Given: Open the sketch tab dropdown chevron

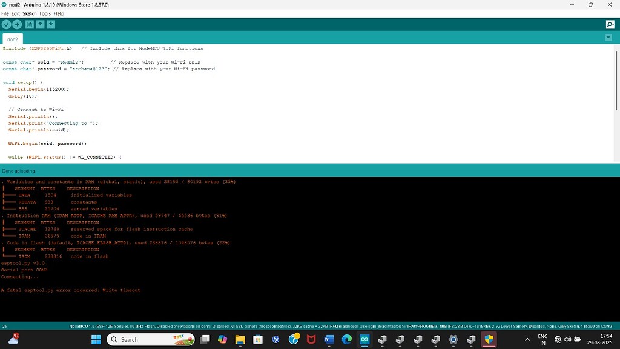Looking at the screenshot, I should 608,37.
